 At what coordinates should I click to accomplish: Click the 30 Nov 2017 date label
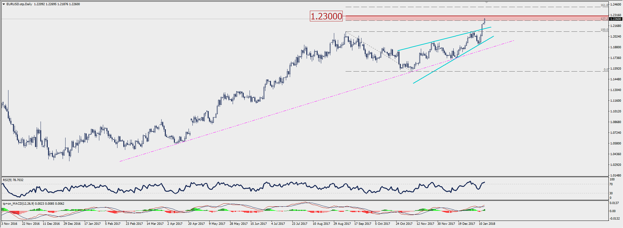pyautogui.click(x=446, y=224)
